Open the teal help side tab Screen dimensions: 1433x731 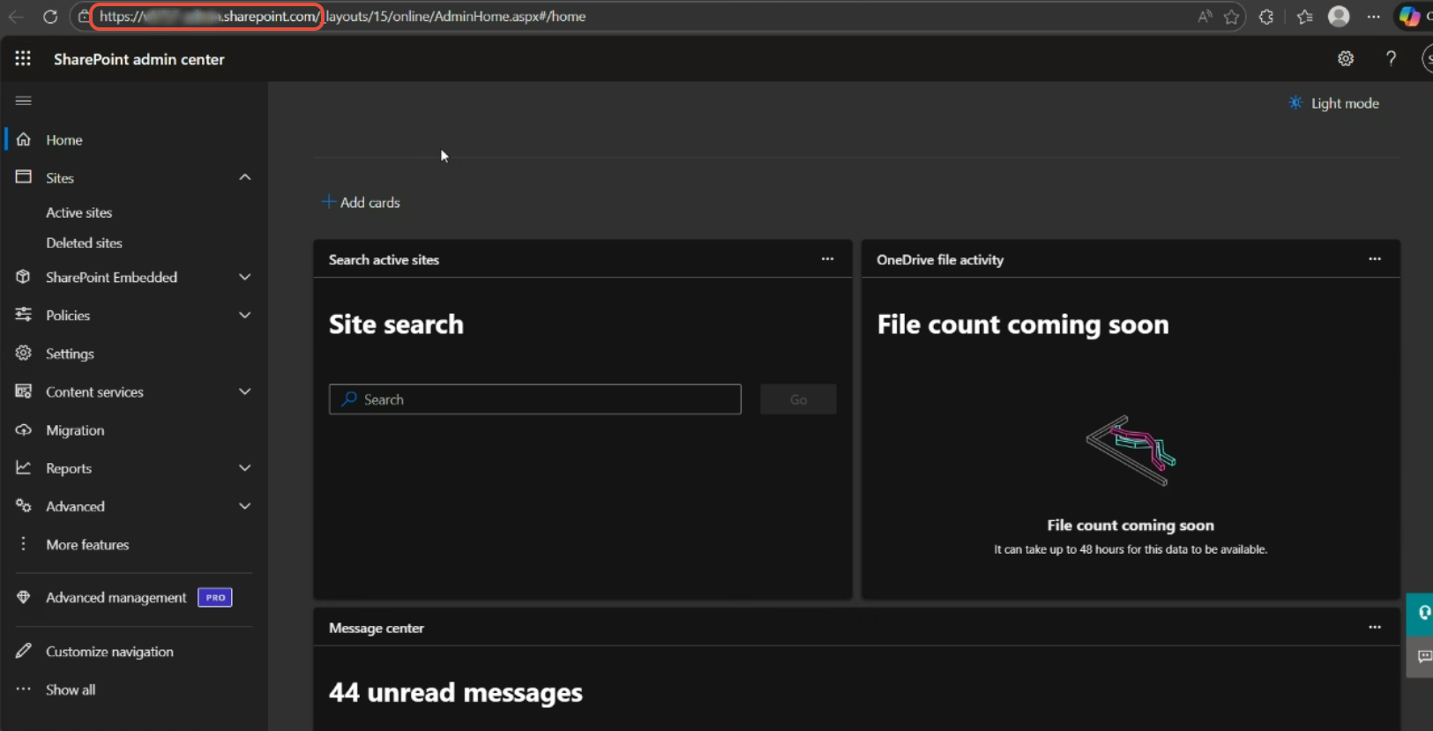click(1421, 614)
